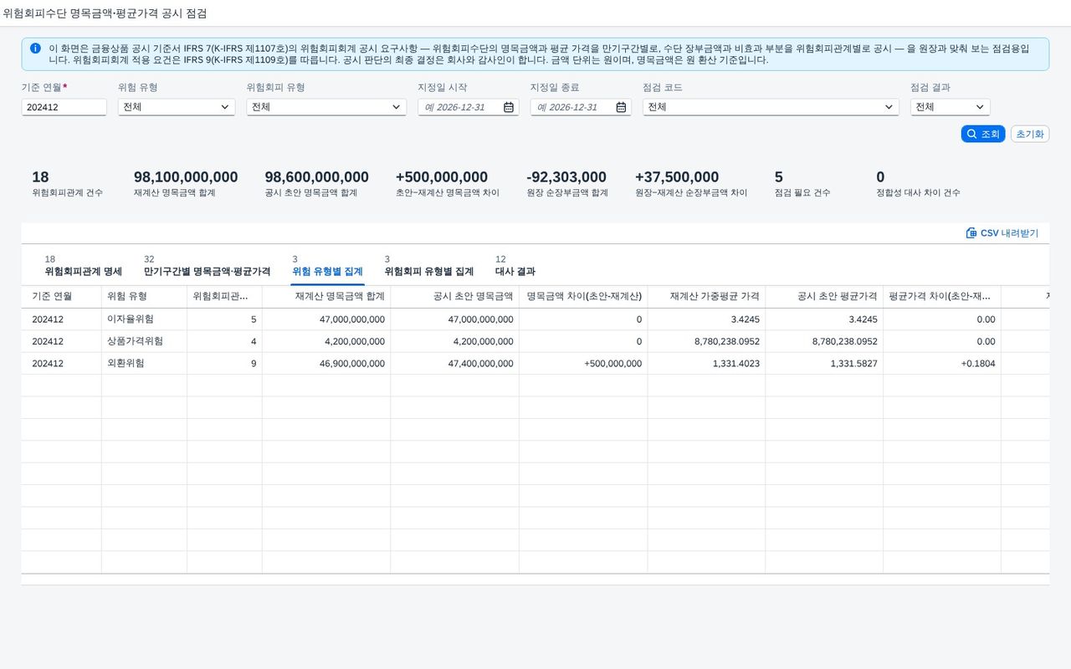
Task: Switch to the 만기구간별 명목금액·평균가격 tab
Action: [207, 266]
